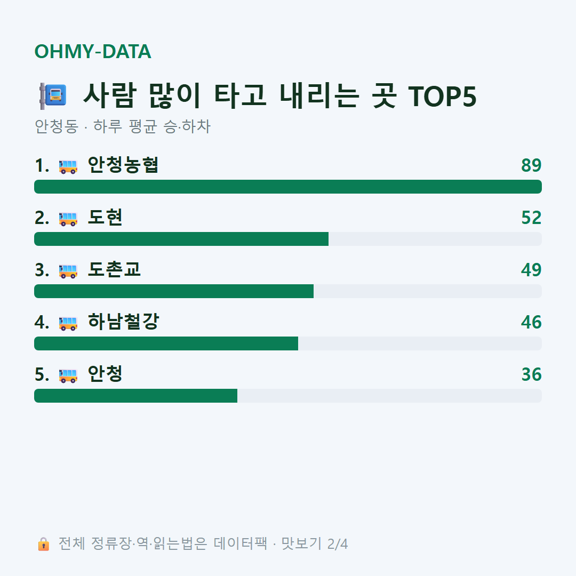Select the OHMY-DATA brand label
Viewport: 576px width, 576px height.
click(93, 51)
